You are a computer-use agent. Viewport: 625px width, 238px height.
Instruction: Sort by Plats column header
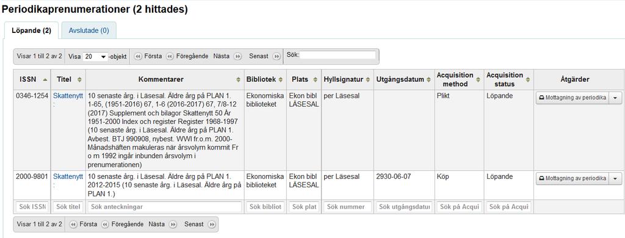[304, 79]
